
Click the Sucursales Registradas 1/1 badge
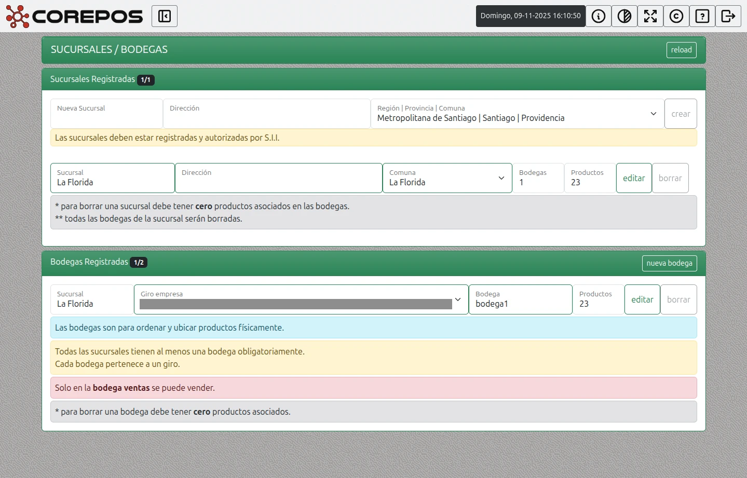click(146, 80)
